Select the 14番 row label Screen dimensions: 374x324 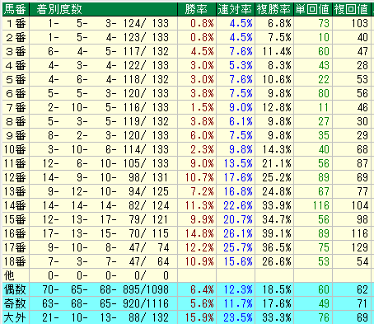click(x=15, y=206)
